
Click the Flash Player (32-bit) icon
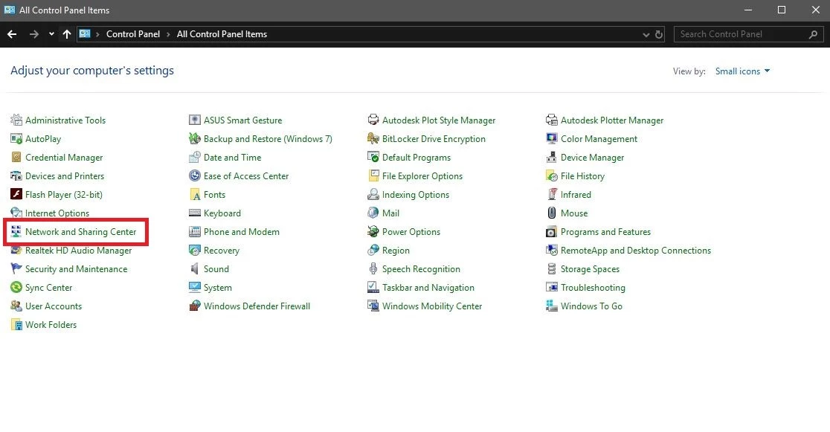pos(16,194)
